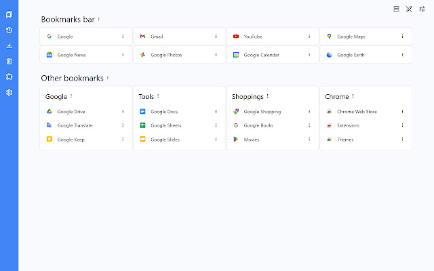434x271 pixels.
Task: Click the Other bookmarks heading text
Action: (x=73, y=79)
